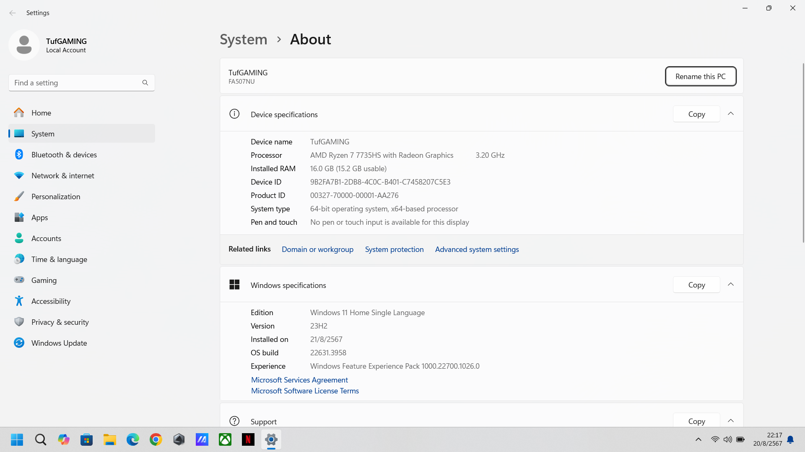Launch Google Chrome from taskbar

(x=156, y=439)
